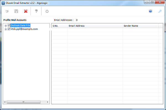The height and width of the screenshot is (110, 166).
Task: Click the Profile Mail Accounts label
Action: (x=15, y=20)
